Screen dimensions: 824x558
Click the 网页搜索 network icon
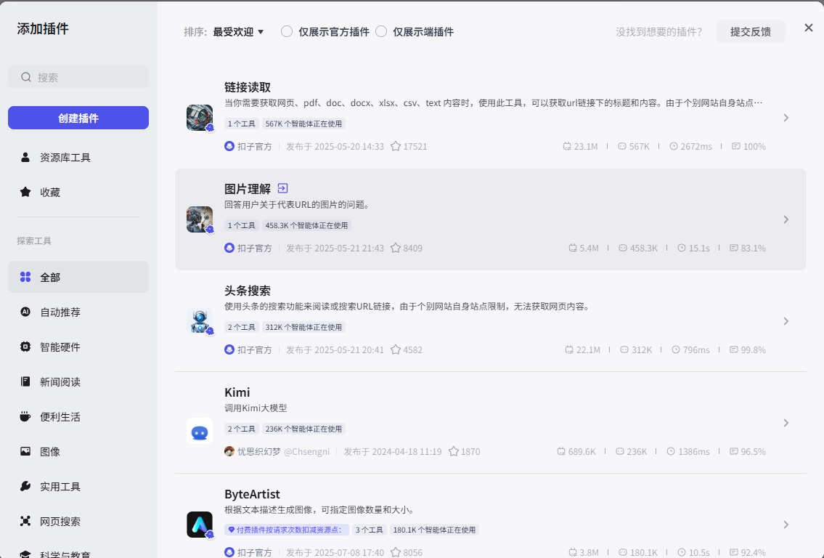coord(25,521)
